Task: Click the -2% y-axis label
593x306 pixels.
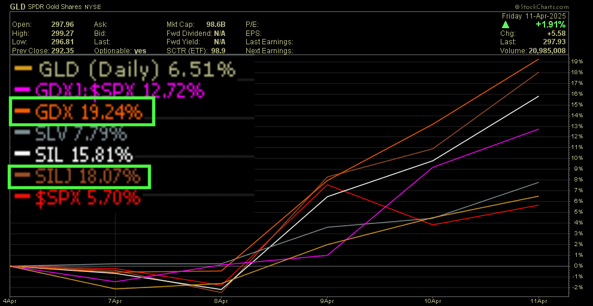Action: 576,287
